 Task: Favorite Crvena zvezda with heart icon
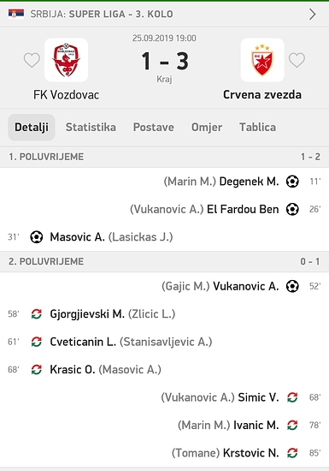[x=297, y=60]
